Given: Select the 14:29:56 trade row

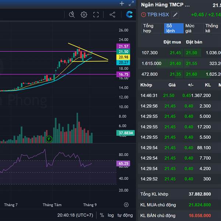Looking at the screenshot, I should 179,106.
